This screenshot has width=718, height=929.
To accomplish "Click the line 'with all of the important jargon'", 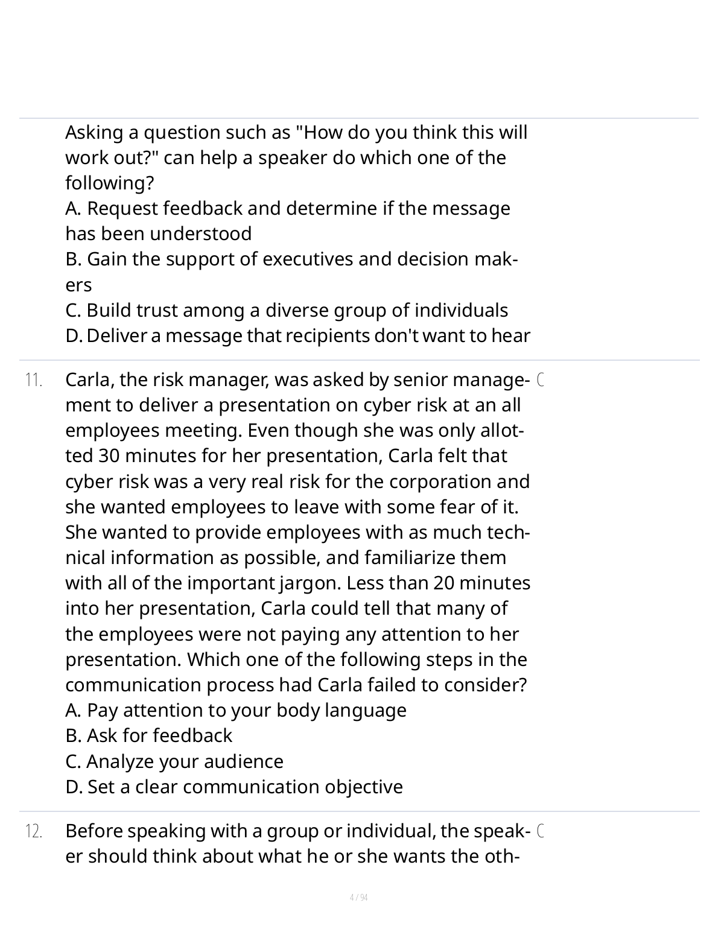I will (x=297, y=583).
